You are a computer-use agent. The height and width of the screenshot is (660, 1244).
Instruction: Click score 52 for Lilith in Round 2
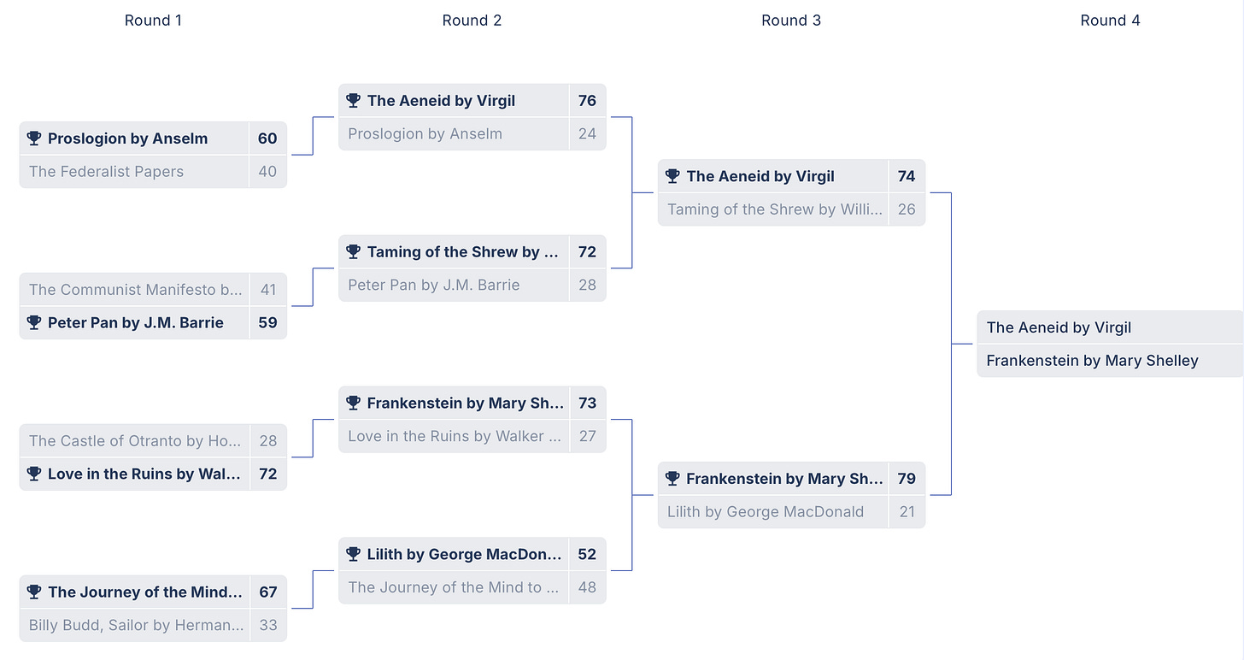point(587,554)
